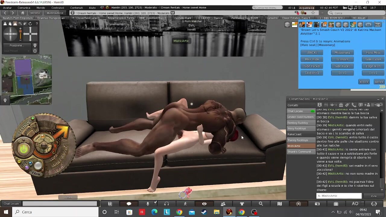Viewport: 386px width, 217px height.
Task: Open the map icon in bottom toolbar
Action: pyautogui.click(x=280, y=204)
